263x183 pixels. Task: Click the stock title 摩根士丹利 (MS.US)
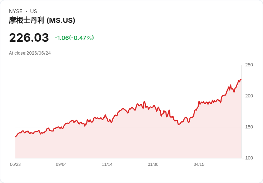coord(42,20)
